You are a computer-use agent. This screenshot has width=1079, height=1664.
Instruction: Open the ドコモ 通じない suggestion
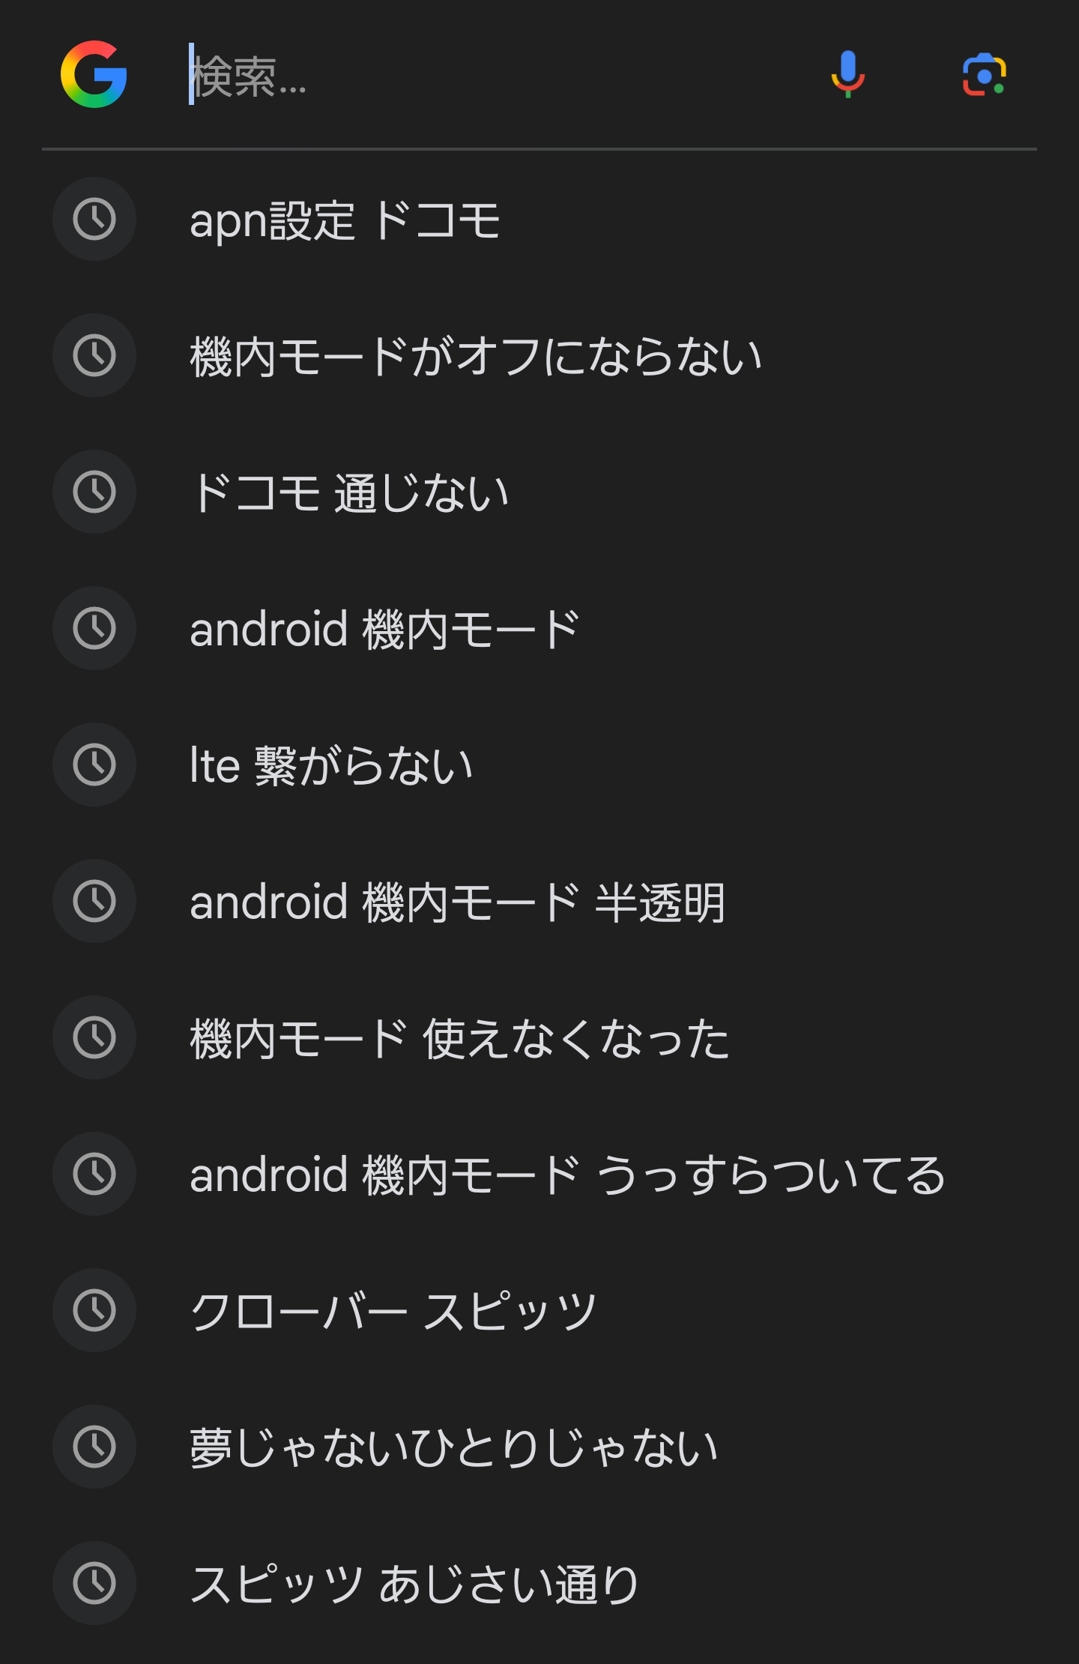pos(350,493)
